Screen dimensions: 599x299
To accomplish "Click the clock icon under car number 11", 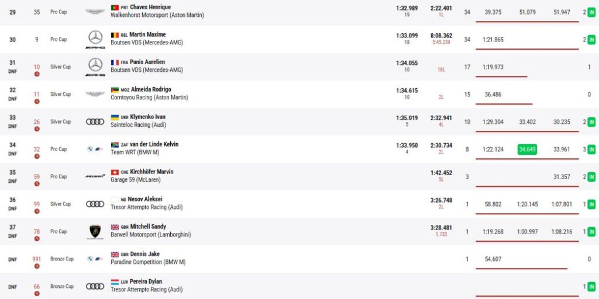I will 37,101.
